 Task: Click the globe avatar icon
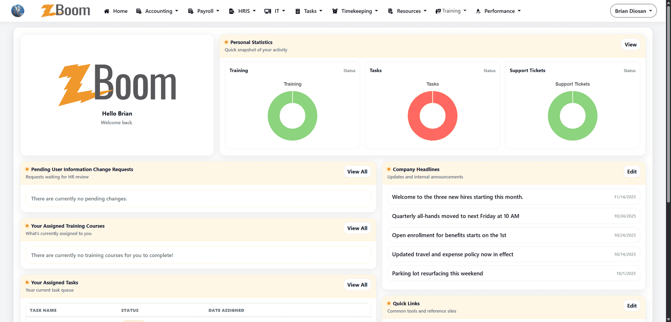click(x=18, y=11)
